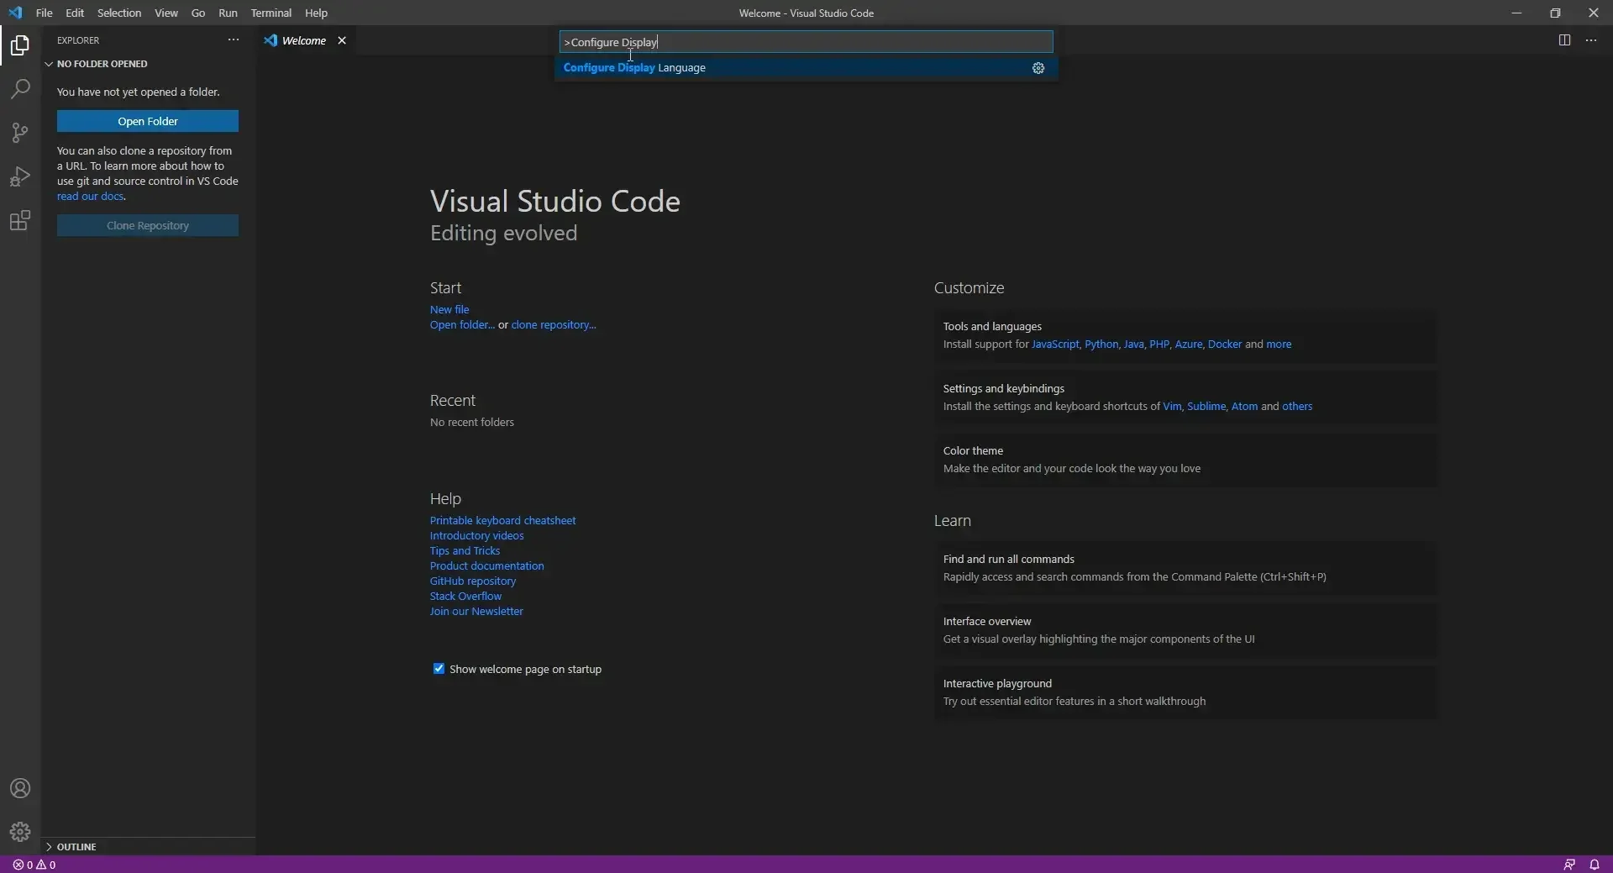This screenshot has height=873, width=1613.
Task: Open the Explorer view icon
Action: (x=19, y=46)
